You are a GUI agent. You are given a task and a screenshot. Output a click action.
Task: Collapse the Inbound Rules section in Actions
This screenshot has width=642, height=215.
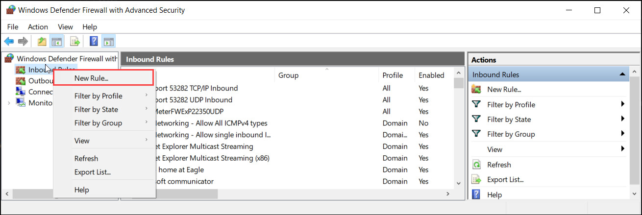tap(622, 74)
